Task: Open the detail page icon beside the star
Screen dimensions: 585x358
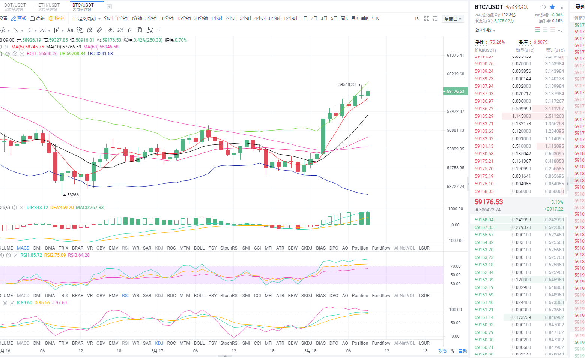Action: (561, 7)
